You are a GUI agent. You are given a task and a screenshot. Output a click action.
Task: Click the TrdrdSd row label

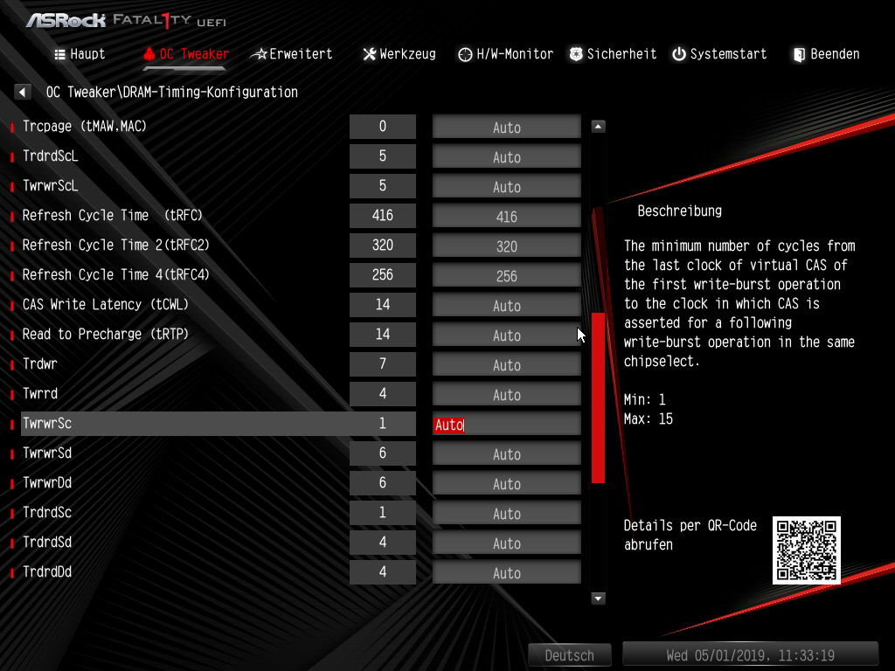(x=47, y=542)
